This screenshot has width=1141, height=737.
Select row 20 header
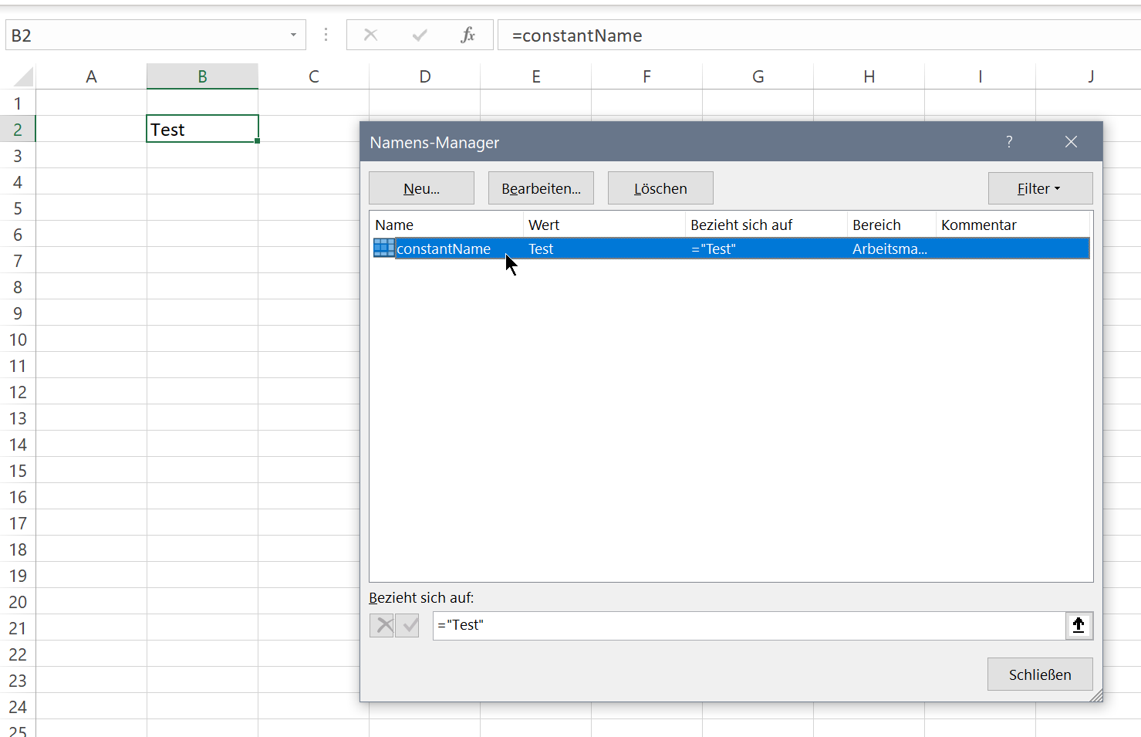pos(18,601)
